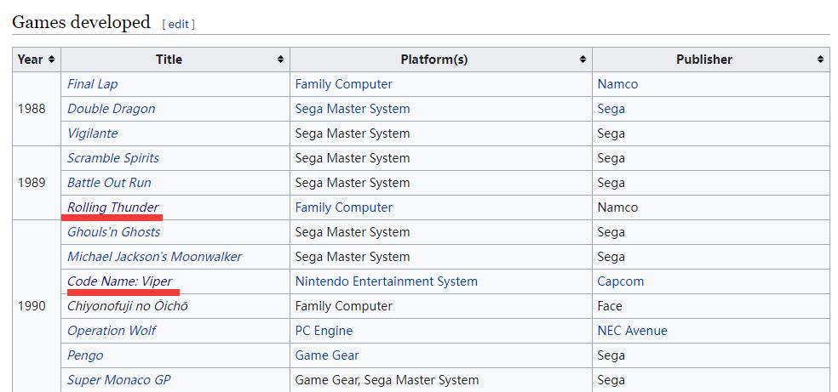The width and height of the screenshot is (838, 392).
Task: Open Nintendo Entertainment System platform link
Action: click(386, 281)
